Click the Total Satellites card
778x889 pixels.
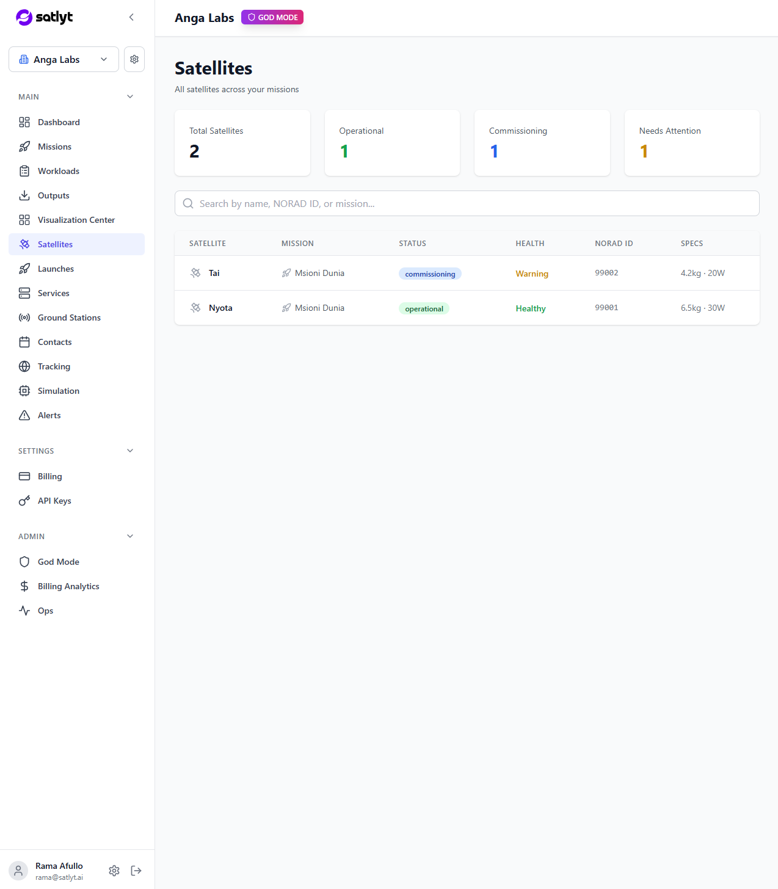pos(242,143)
